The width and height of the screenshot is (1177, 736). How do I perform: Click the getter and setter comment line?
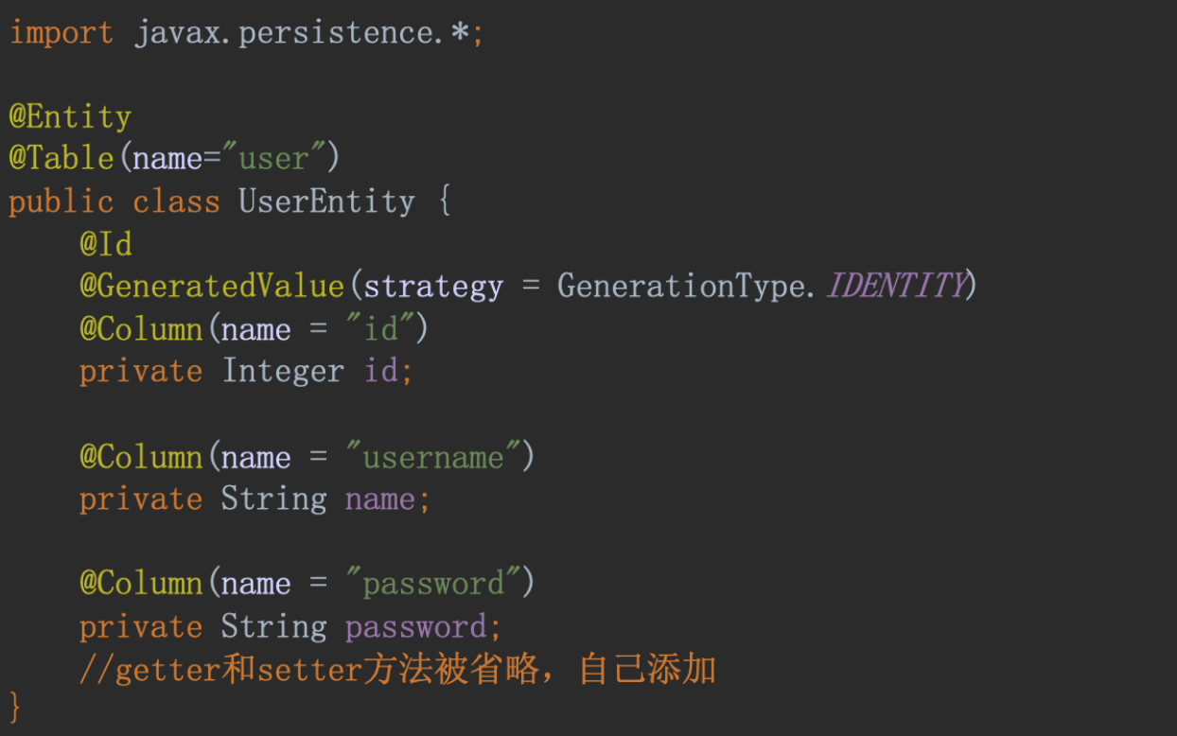(397, 670)
